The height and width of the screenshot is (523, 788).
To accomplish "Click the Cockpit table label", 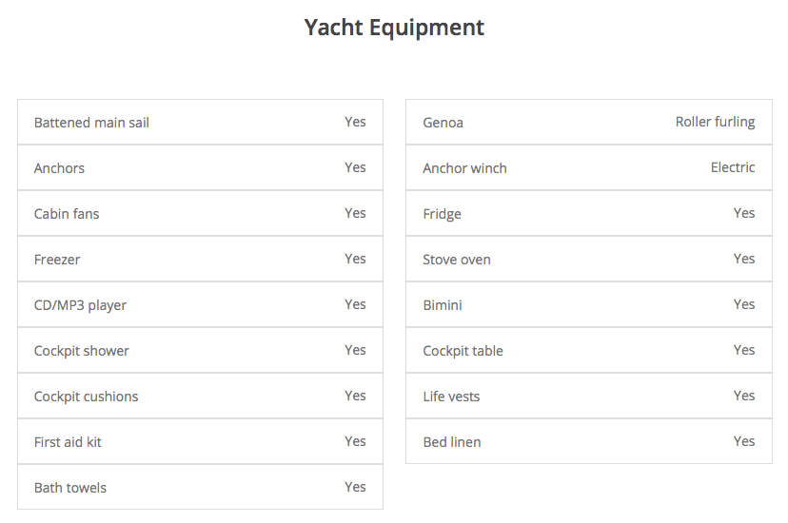I will [463, 351].
